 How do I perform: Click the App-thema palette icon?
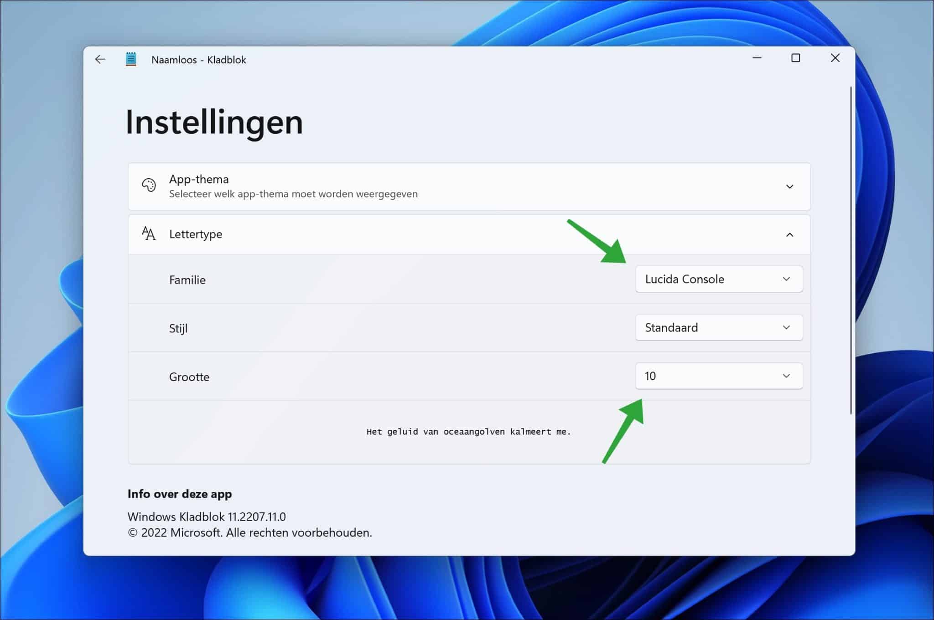click(149, 185)
